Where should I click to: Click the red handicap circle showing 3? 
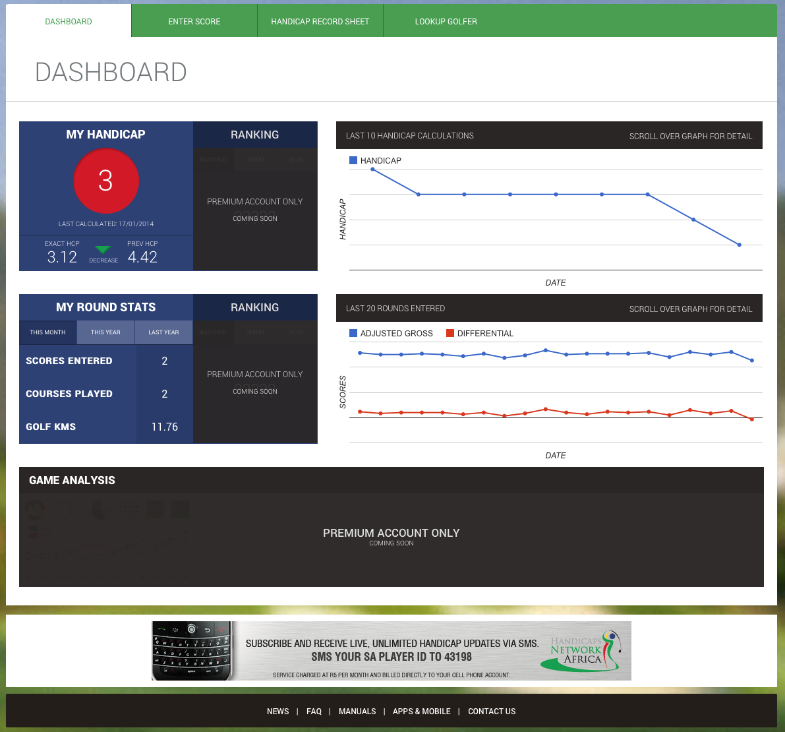coord(106,181)
